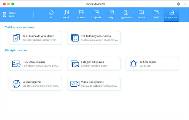Open settings with the gear icon

pyautogui.click(x=178, y=4)
